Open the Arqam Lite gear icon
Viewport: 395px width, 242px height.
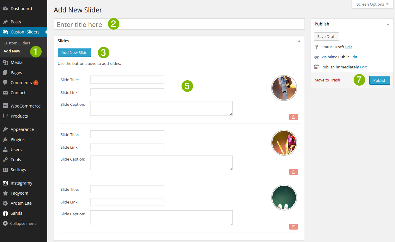point(5,203)
